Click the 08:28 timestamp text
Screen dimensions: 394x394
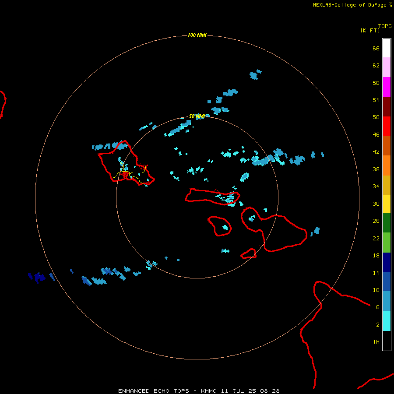(270, 391)
